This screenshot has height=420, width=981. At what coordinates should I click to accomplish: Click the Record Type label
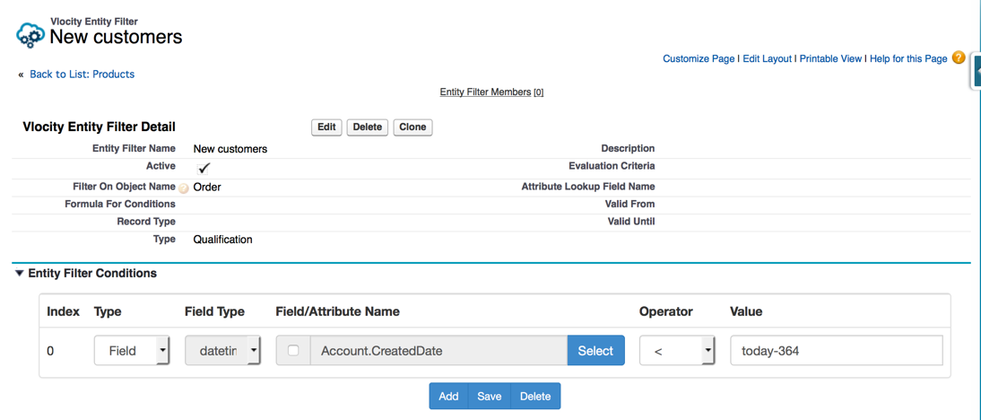(146, 222)
